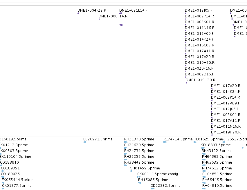Click the RH74613.5prime EST label

(x=217, y=168)
